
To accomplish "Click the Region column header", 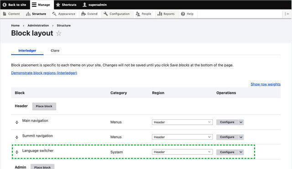I will click(158, 93).
